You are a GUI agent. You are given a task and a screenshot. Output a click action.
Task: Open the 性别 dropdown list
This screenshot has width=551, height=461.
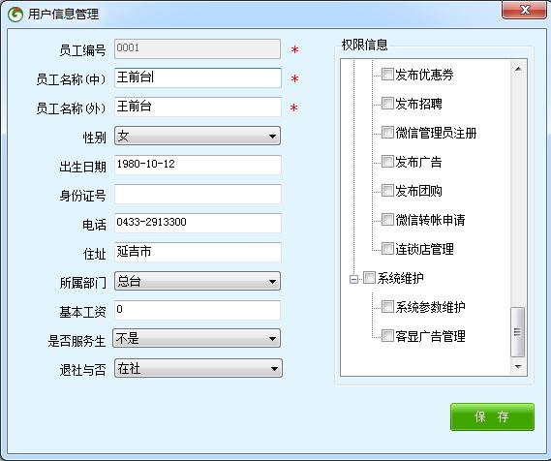(198, 136)
